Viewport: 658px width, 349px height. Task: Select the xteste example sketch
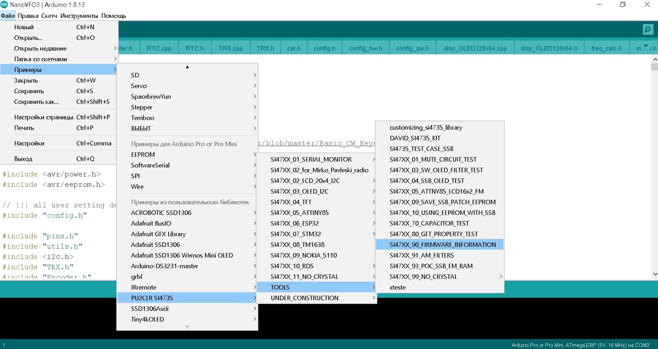click(398, 287)
